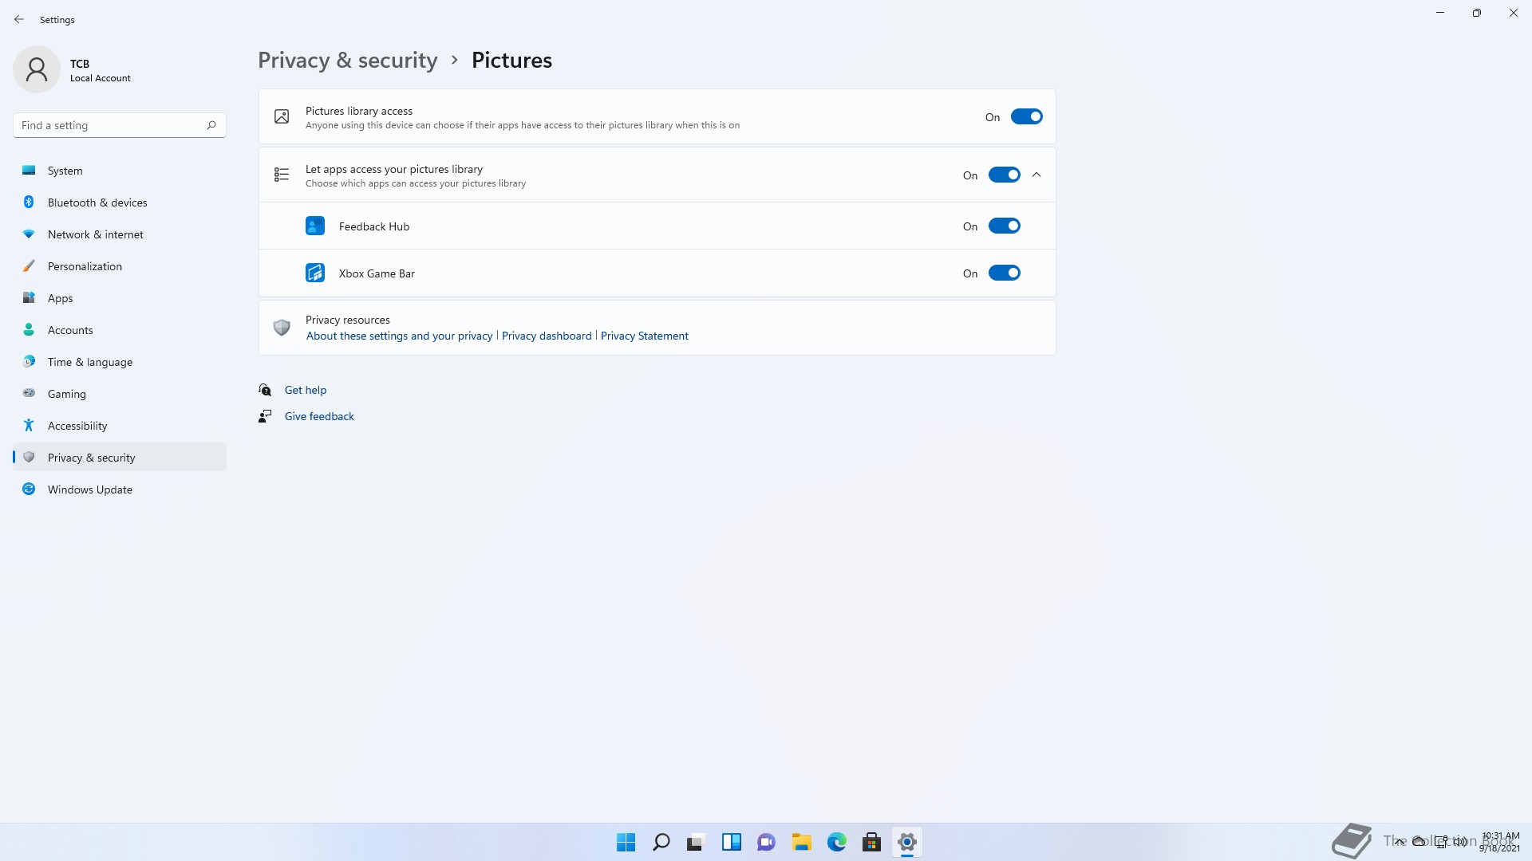The image size is (1532, 861).
Task: Disable Xbox Game Bar pictures access
Action: [1004, 273]
